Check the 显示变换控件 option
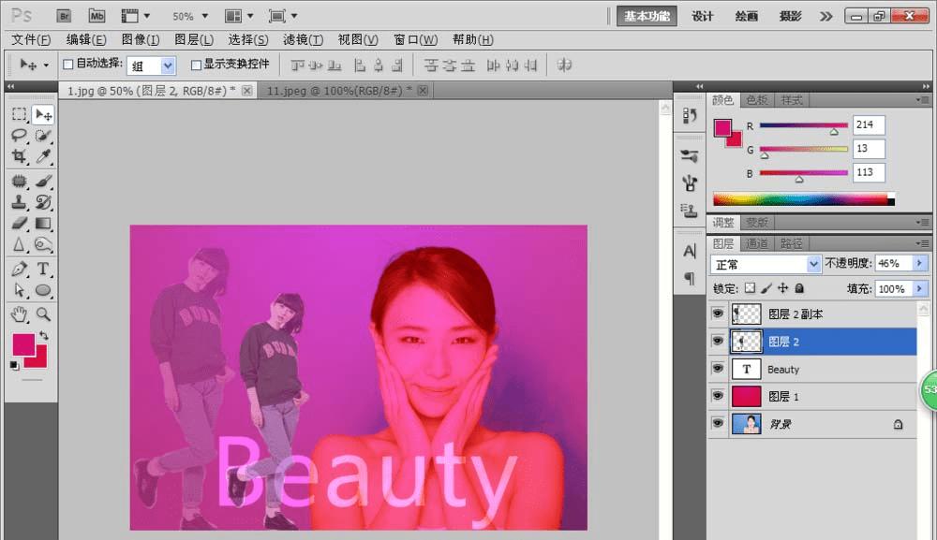The height and width of the screenshot is (540, 937). [x=196, y=66]
